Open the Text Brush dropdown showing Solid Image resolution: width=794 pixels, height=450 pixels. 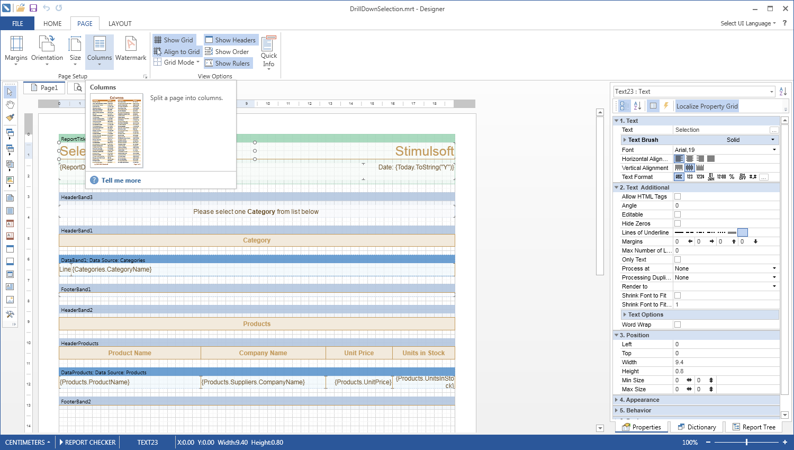pos(772,139)
